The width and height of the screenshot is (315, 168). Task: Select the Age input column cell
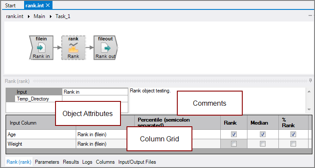pyautogui.click(x=41, y=134)
